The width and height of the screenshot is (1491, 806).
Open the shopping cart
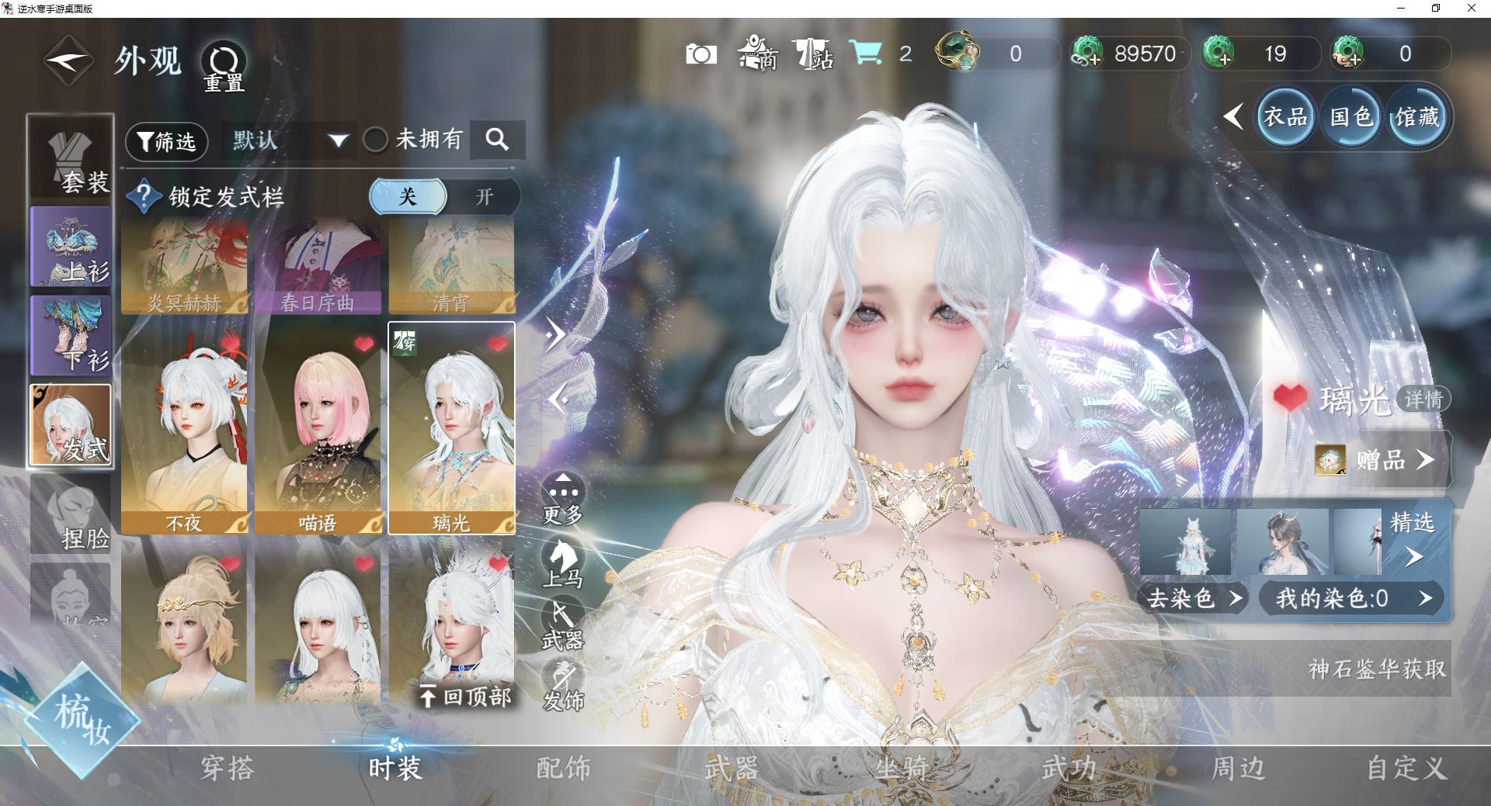pos(865,54)
